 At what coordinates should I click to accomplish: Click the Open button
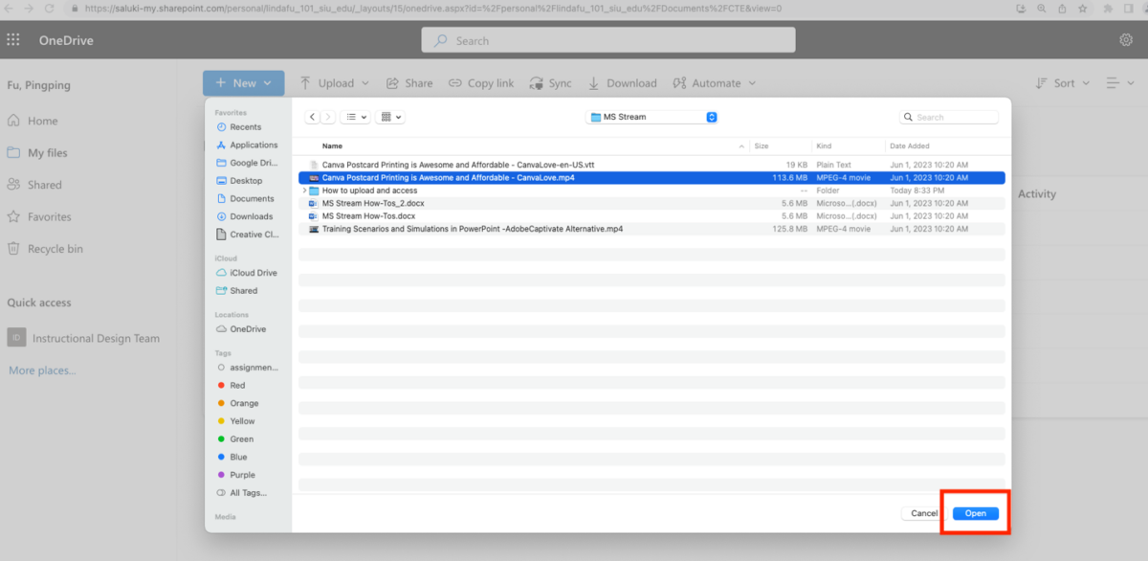pyautogui.click(x=976, y=514)
